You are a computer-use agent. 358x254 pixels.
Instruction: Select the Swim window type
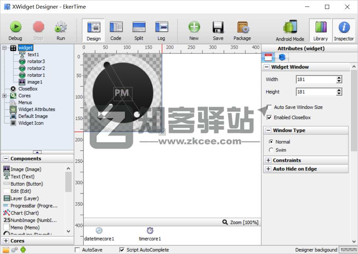tap(271, 150)
